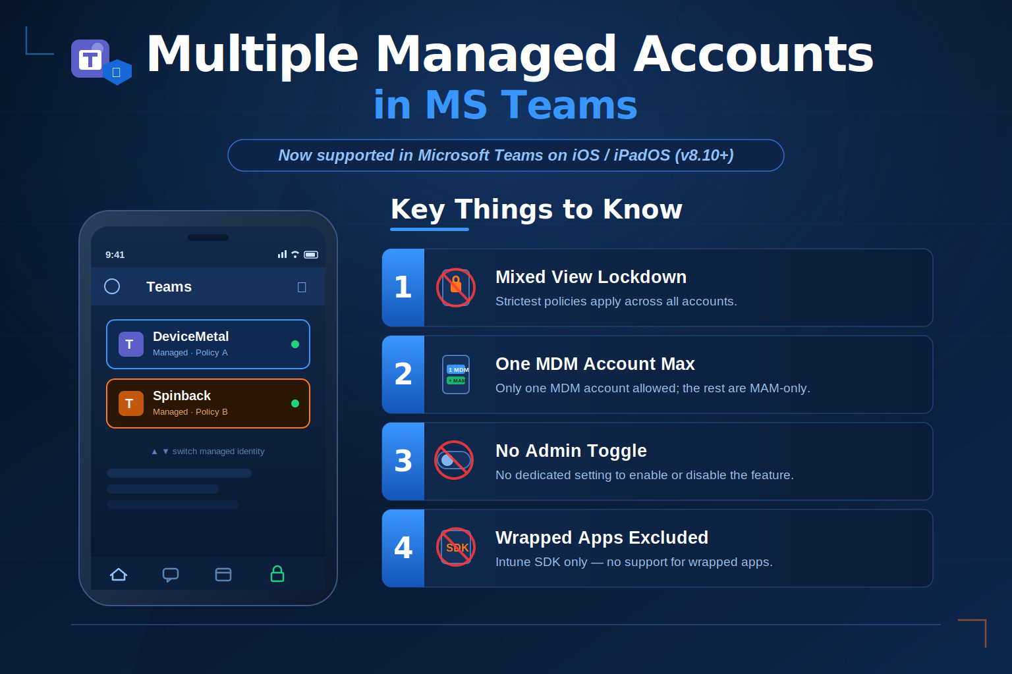Click 'Managed · Policy B' label
Viewport: 1012px width, 674px height.
click(x=190, y=412)
